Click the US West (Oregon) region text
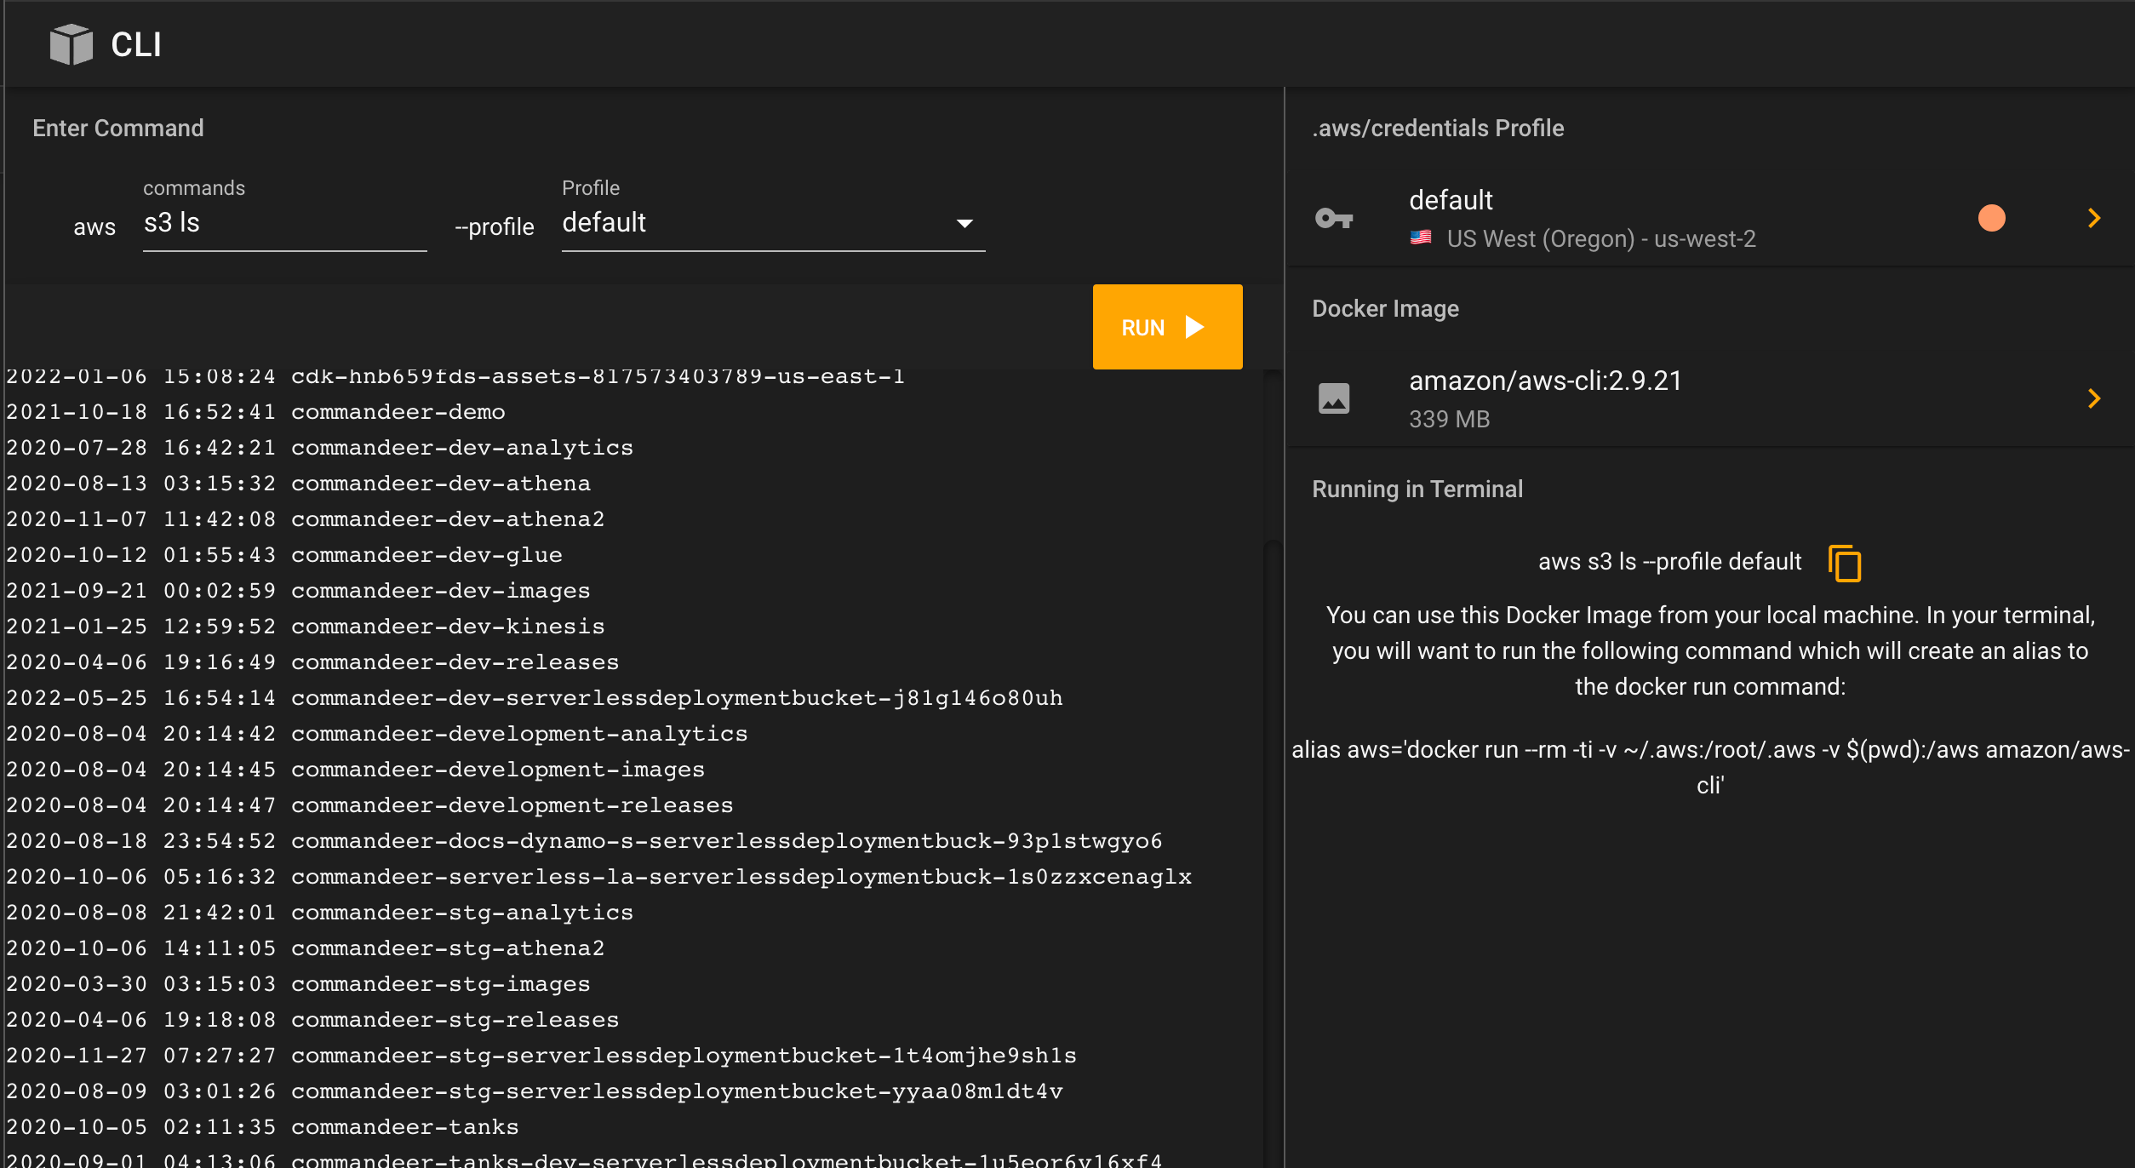The image size is (2135, 1168). coord(1601,238)
